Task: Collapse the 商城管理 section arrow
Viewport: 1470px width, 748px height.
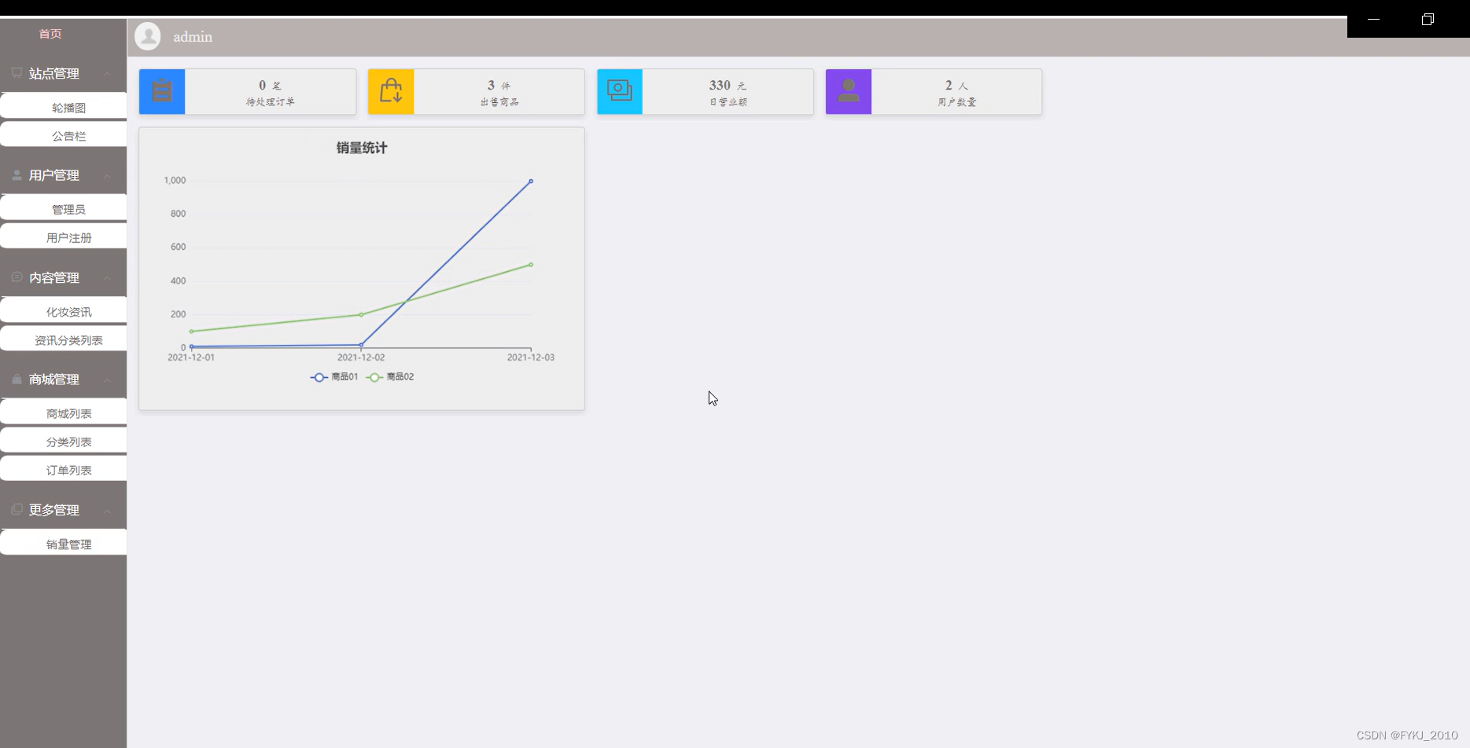Action: pyautogui.click(x=108, y=379)
